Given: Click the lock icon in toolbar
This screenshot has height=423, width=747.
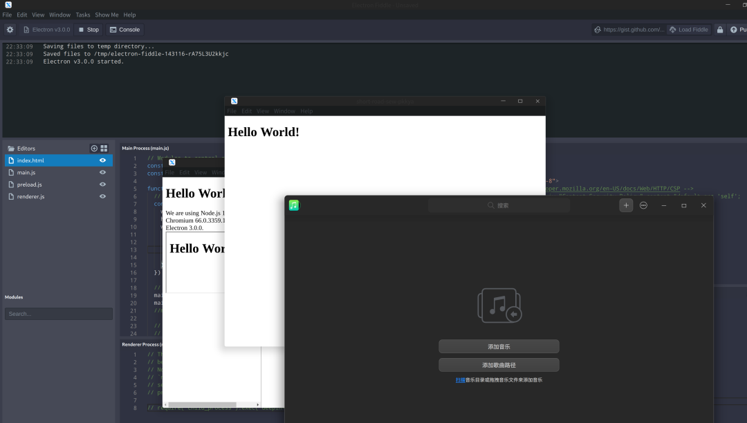Looking at the screenshot, I should point(720,30).
